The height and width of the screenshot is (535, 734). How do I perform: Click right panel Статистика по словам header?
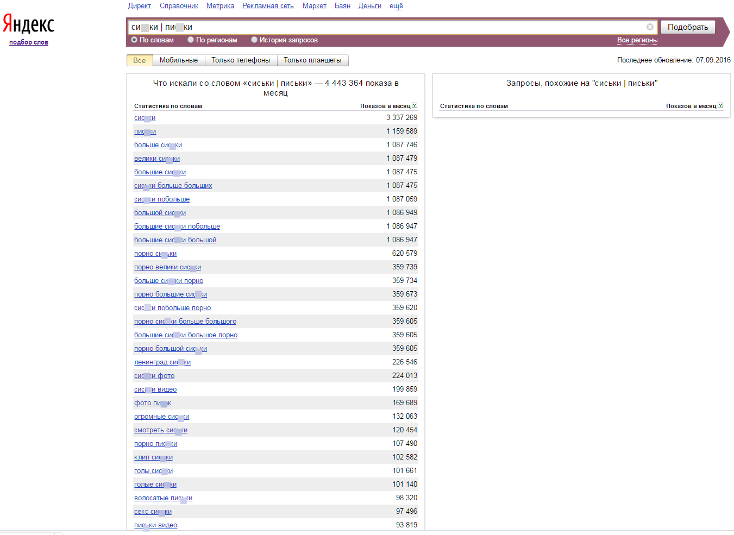[474, 106]
